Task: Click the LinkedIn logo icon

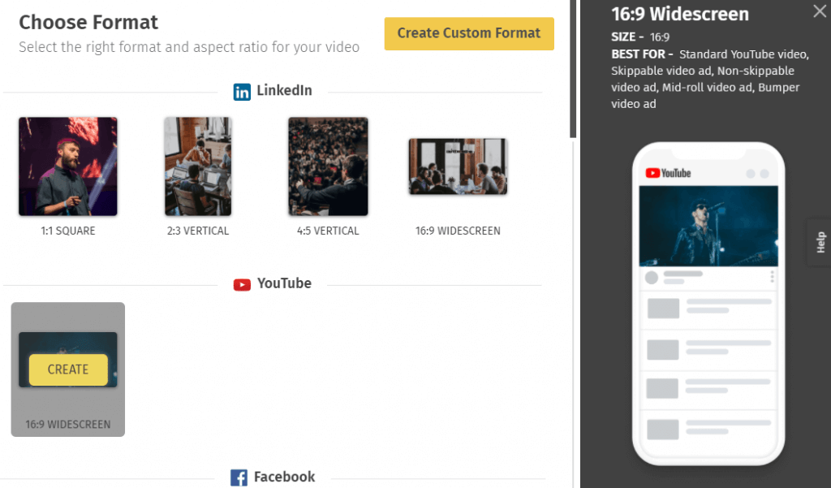Action: tap(242, 92)
